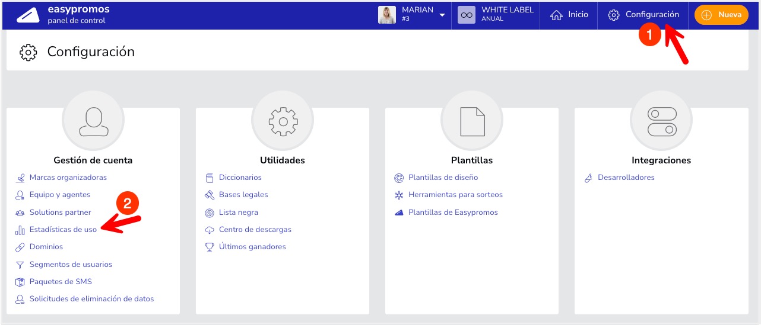The image size is (761, 325).
Task: Click the plus icon on Nueva button
Action: click(x=706, y=15)
